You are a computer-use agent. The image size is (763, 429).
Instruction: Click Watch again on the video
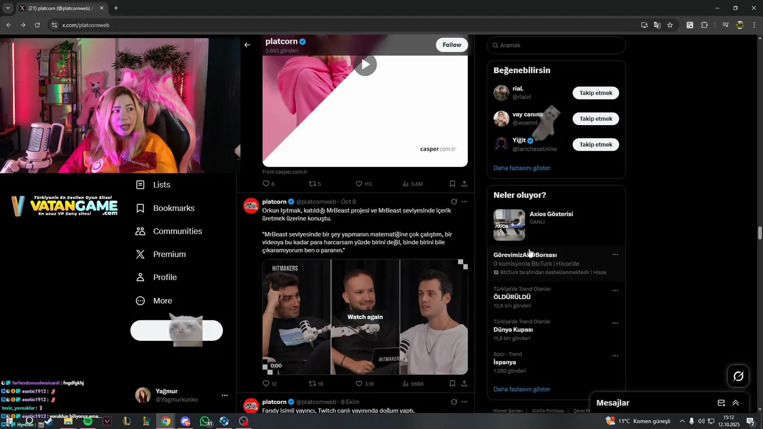tap(365, 317)
